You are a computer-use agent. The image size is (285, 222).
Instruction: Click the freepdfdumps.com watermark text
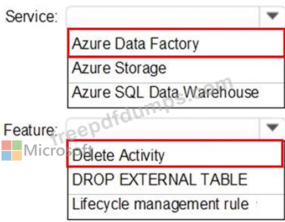point(141,112)
